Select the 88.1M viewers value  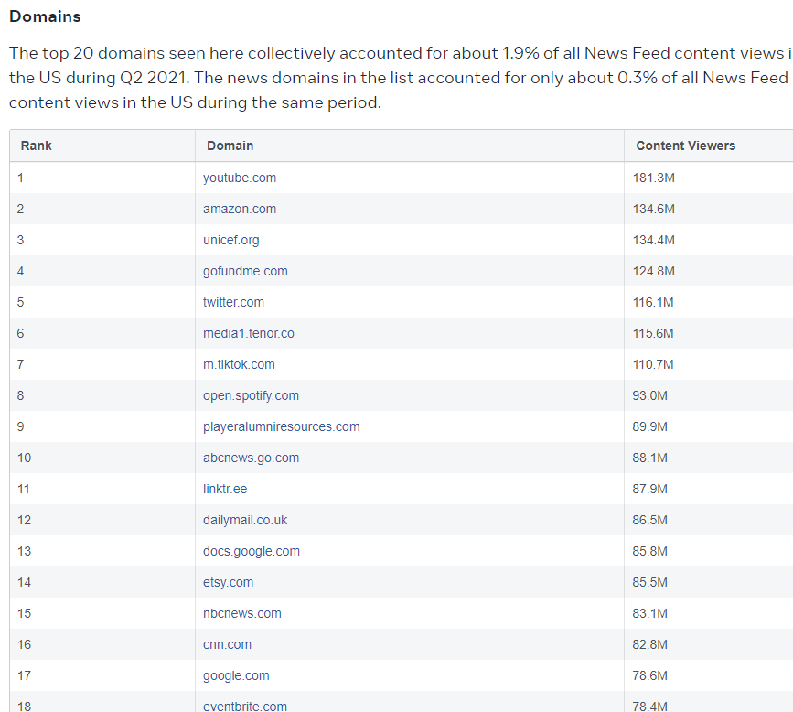(650, 458)
